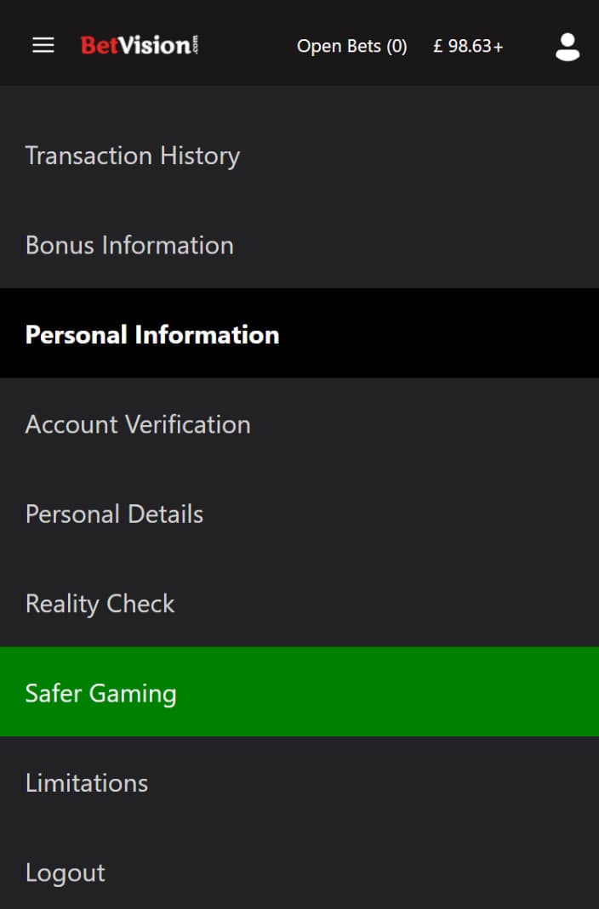Click the pound symbol in the balance
This screenshot has height=909, width=599.
click(x=438, y=46)
